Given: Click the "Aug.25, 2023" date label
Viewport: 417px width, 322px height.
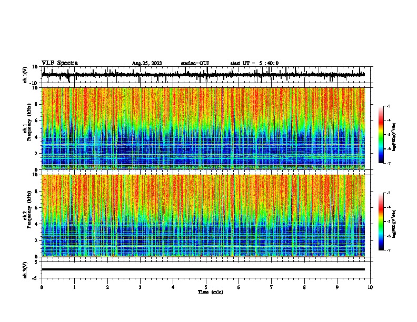Looking at the screenshot, I should pos(147,63).
